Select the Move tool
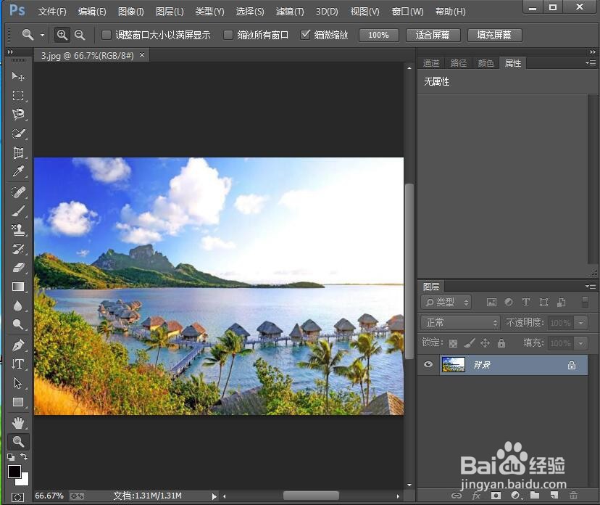Screen dimensions: 600x505 click(18, 76)
